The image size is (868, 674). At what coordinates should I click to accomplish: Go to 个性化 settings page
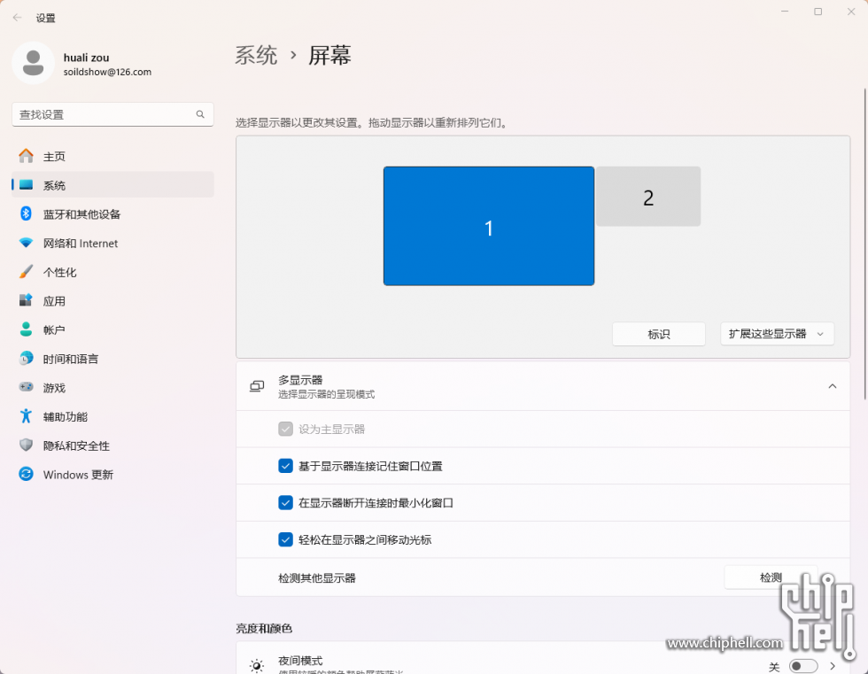[x=113, y=272]
